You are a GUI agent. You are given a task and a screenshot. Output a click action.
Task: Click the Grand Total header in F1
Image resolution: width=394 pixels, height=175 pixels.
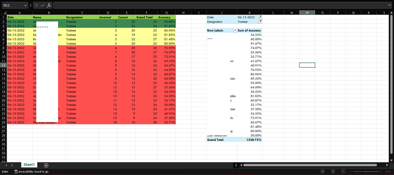click(x=147, y=17)
